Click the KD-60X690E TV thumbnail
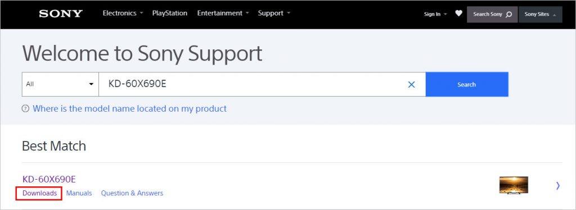Screen dimensions: 576x210 pos(514,185)
